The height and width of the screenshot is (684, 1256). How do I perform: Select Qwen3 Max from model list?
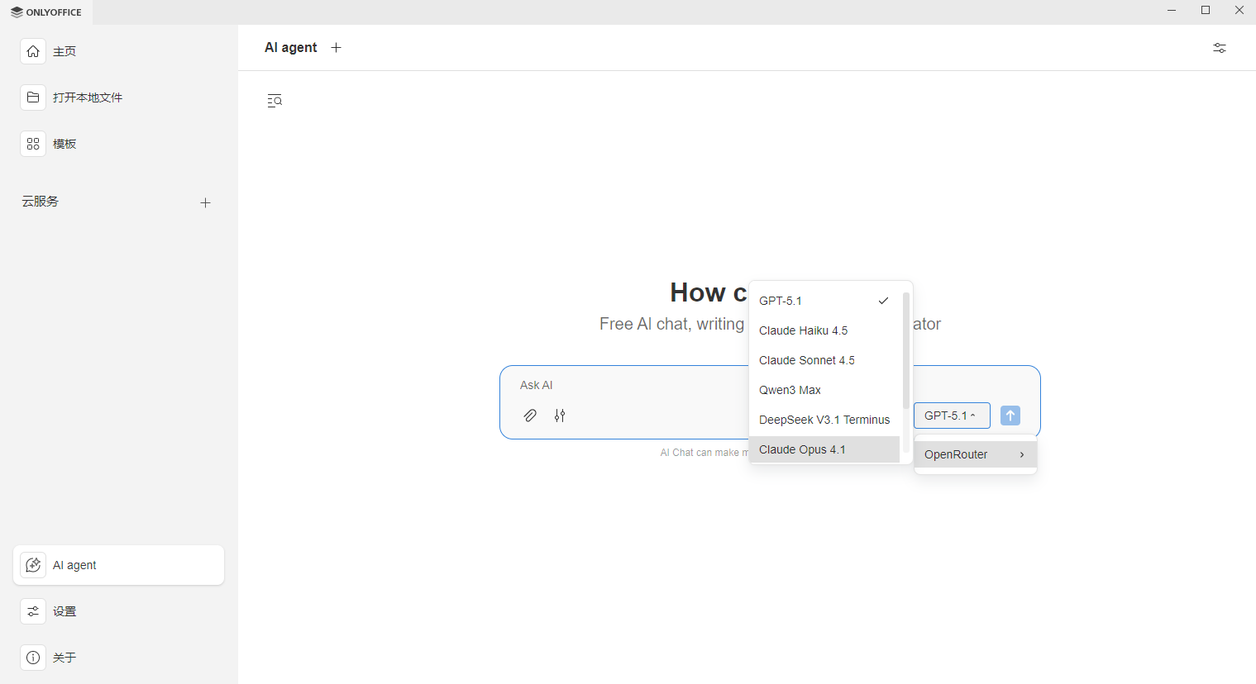(x=790, y=390)
